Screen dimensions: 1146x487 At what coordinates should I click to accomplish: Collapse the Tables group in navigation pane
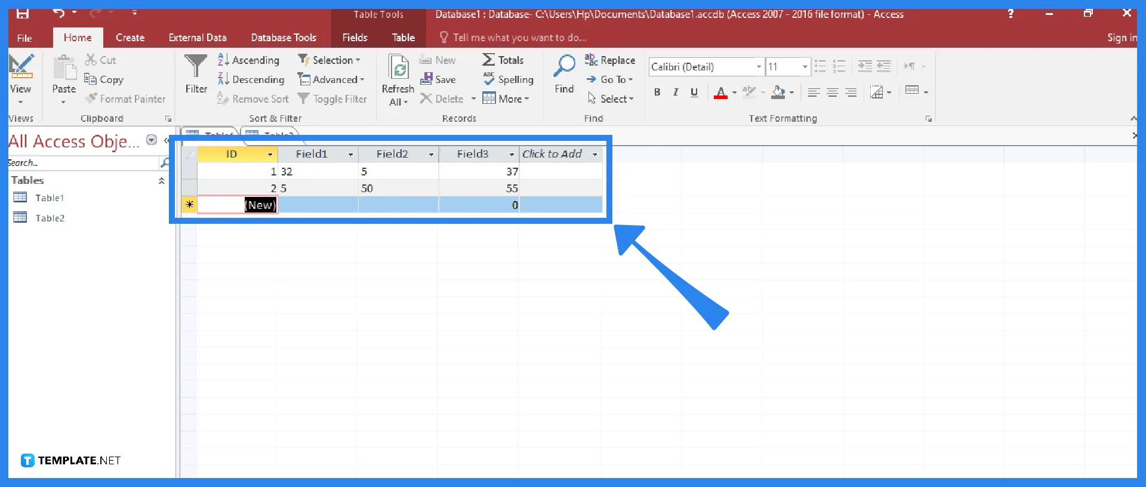pyautogui.click(x=161, y=180)
